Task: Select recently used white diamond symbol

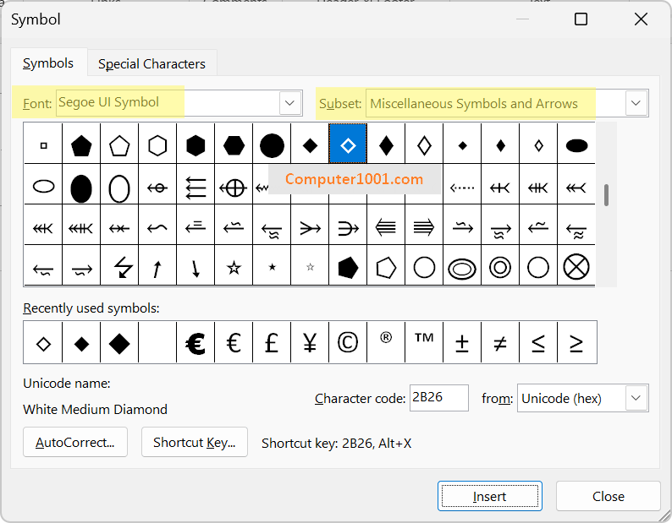Action: point(43,343)
